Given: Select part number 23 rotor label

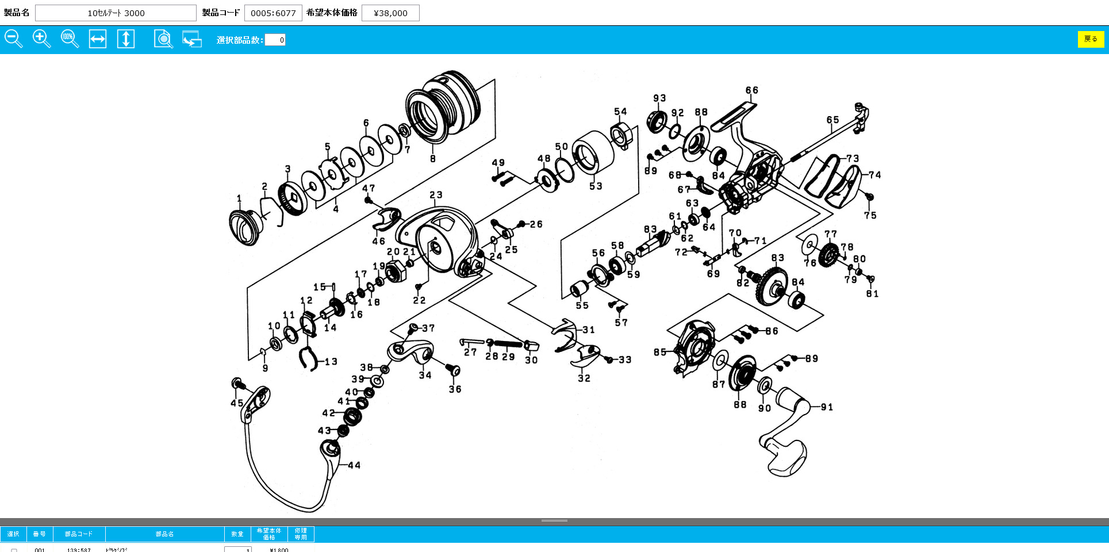Looking at the screenshot, I should (436, 195).
